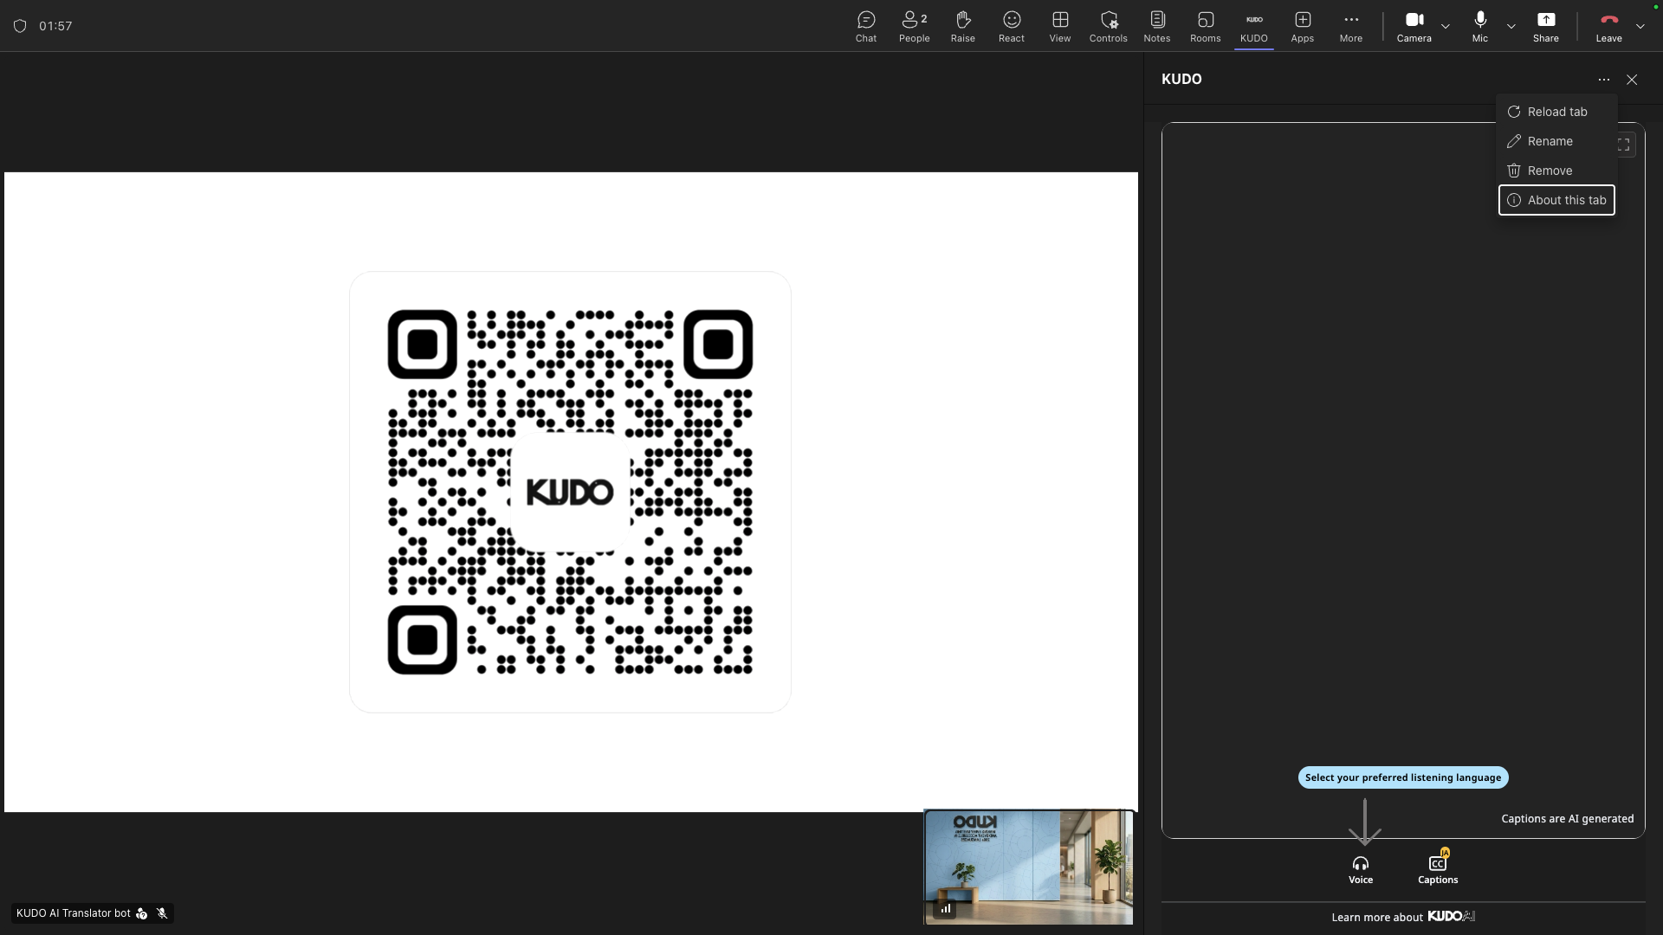Select Reload tab from the menu
The height and width of the screenshot is (935, 1663).
coord(1556,112)
